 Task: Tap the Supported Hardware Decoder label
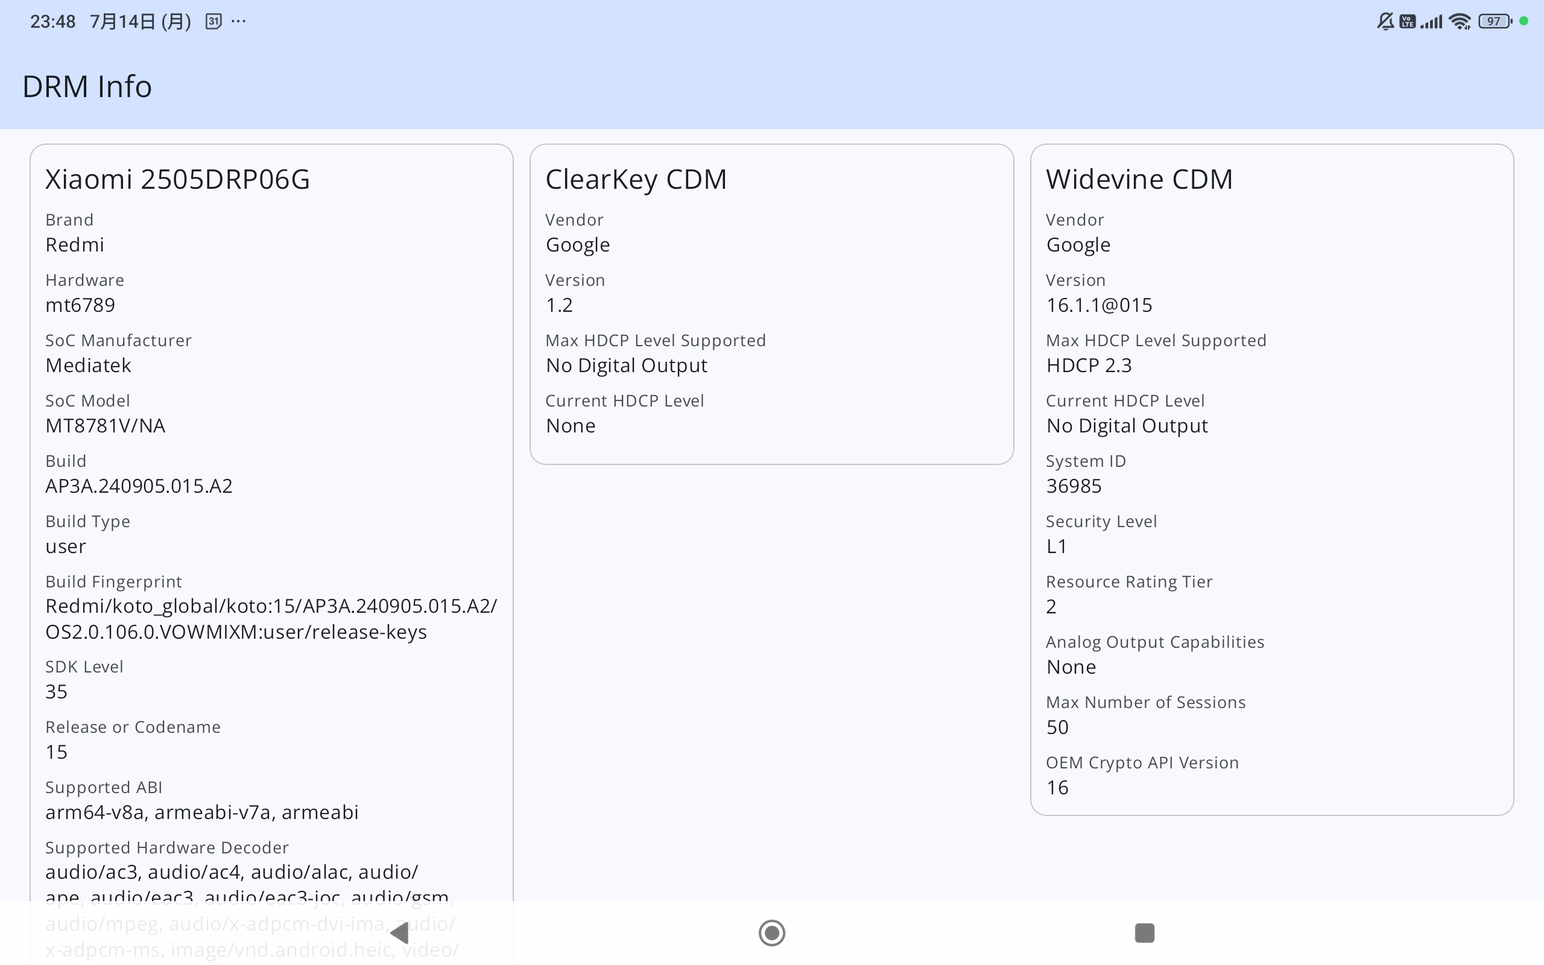[167, 847]
